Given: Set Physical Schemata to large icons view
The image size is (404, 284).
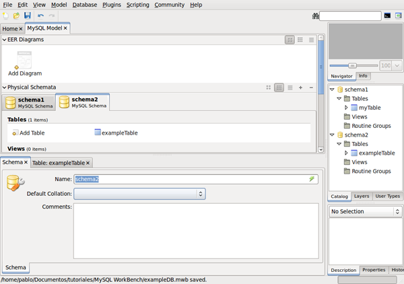Looking at the screenshot, I should coord(268,87).
